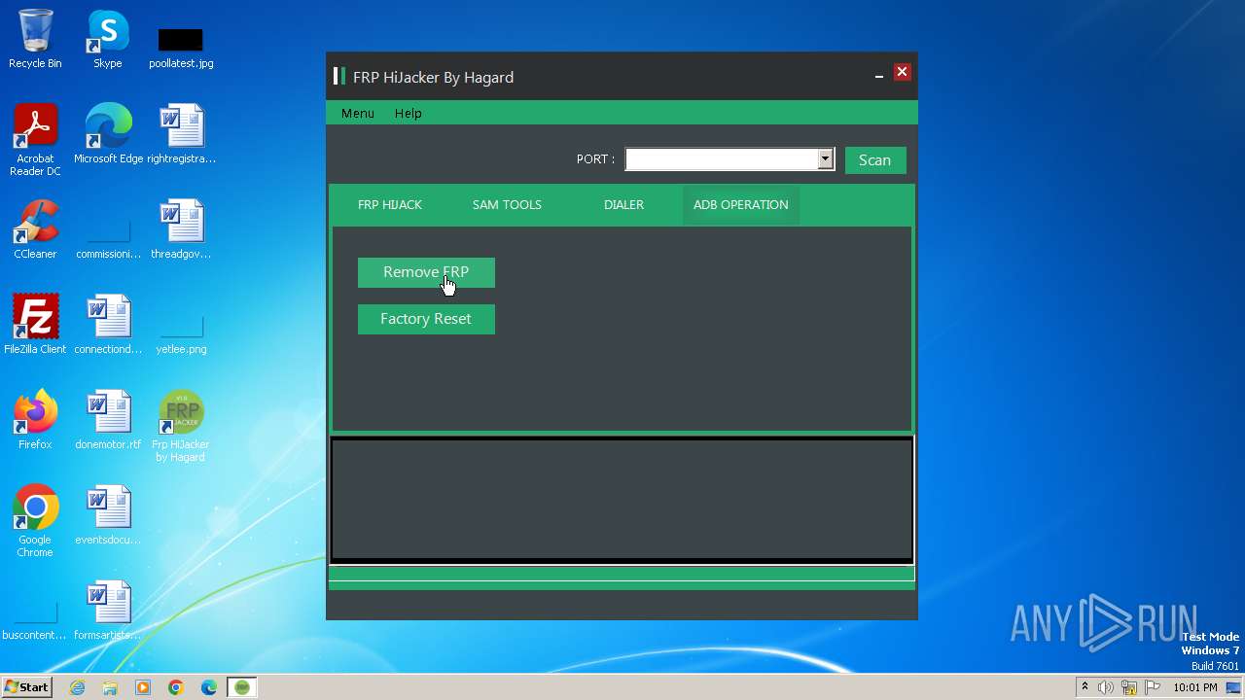Select FRP HiJacker taskbar button
Viewport: 1245px width, 700px height.
(242, 687)
